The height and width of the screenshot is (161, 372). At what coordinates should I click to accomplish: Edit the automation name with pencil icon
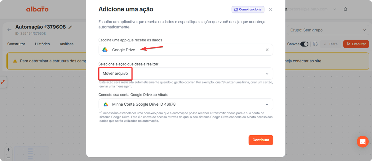(x=70, y=27)
